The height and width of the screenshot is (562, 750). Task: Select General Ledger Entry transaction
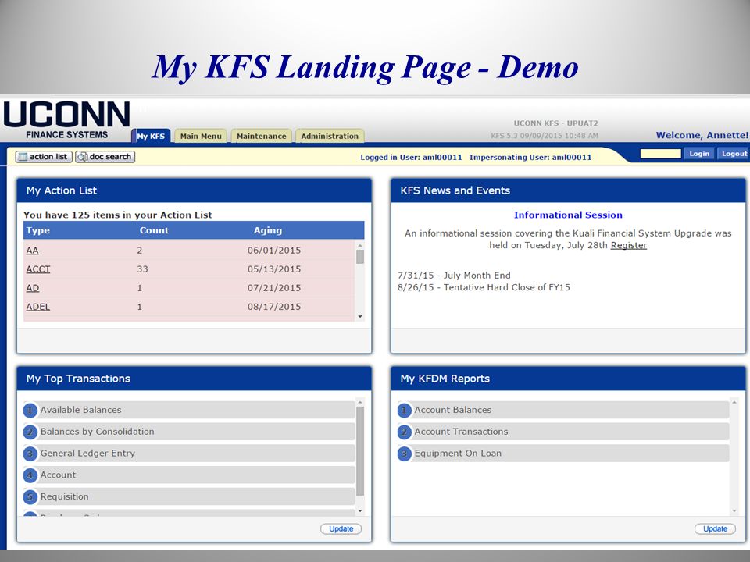tap(189, 453)
